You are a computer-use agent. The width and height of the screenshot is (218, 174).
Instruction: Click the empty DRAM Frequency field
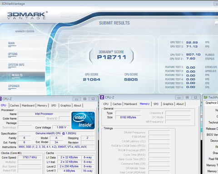(x=159, y=132)
